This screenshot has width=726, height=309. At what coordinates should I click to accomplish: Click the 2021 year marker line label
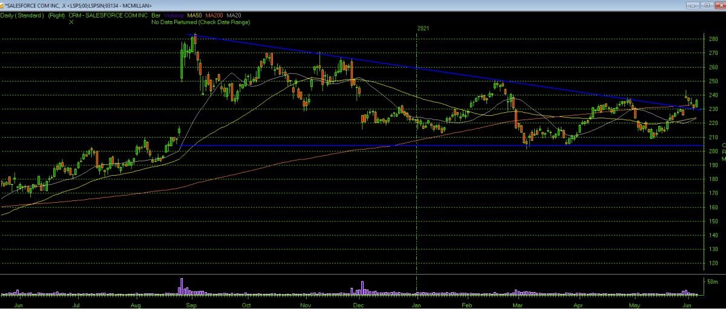(424, 28)
